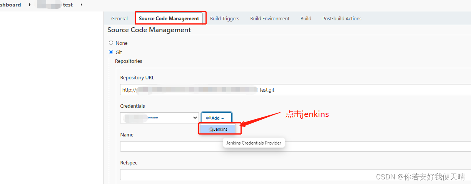The height and width of the screenshot is (184, 471).
Task: Open the dashboard breadcrumb link
Action: pyautogui.click(x=10, y=5)
